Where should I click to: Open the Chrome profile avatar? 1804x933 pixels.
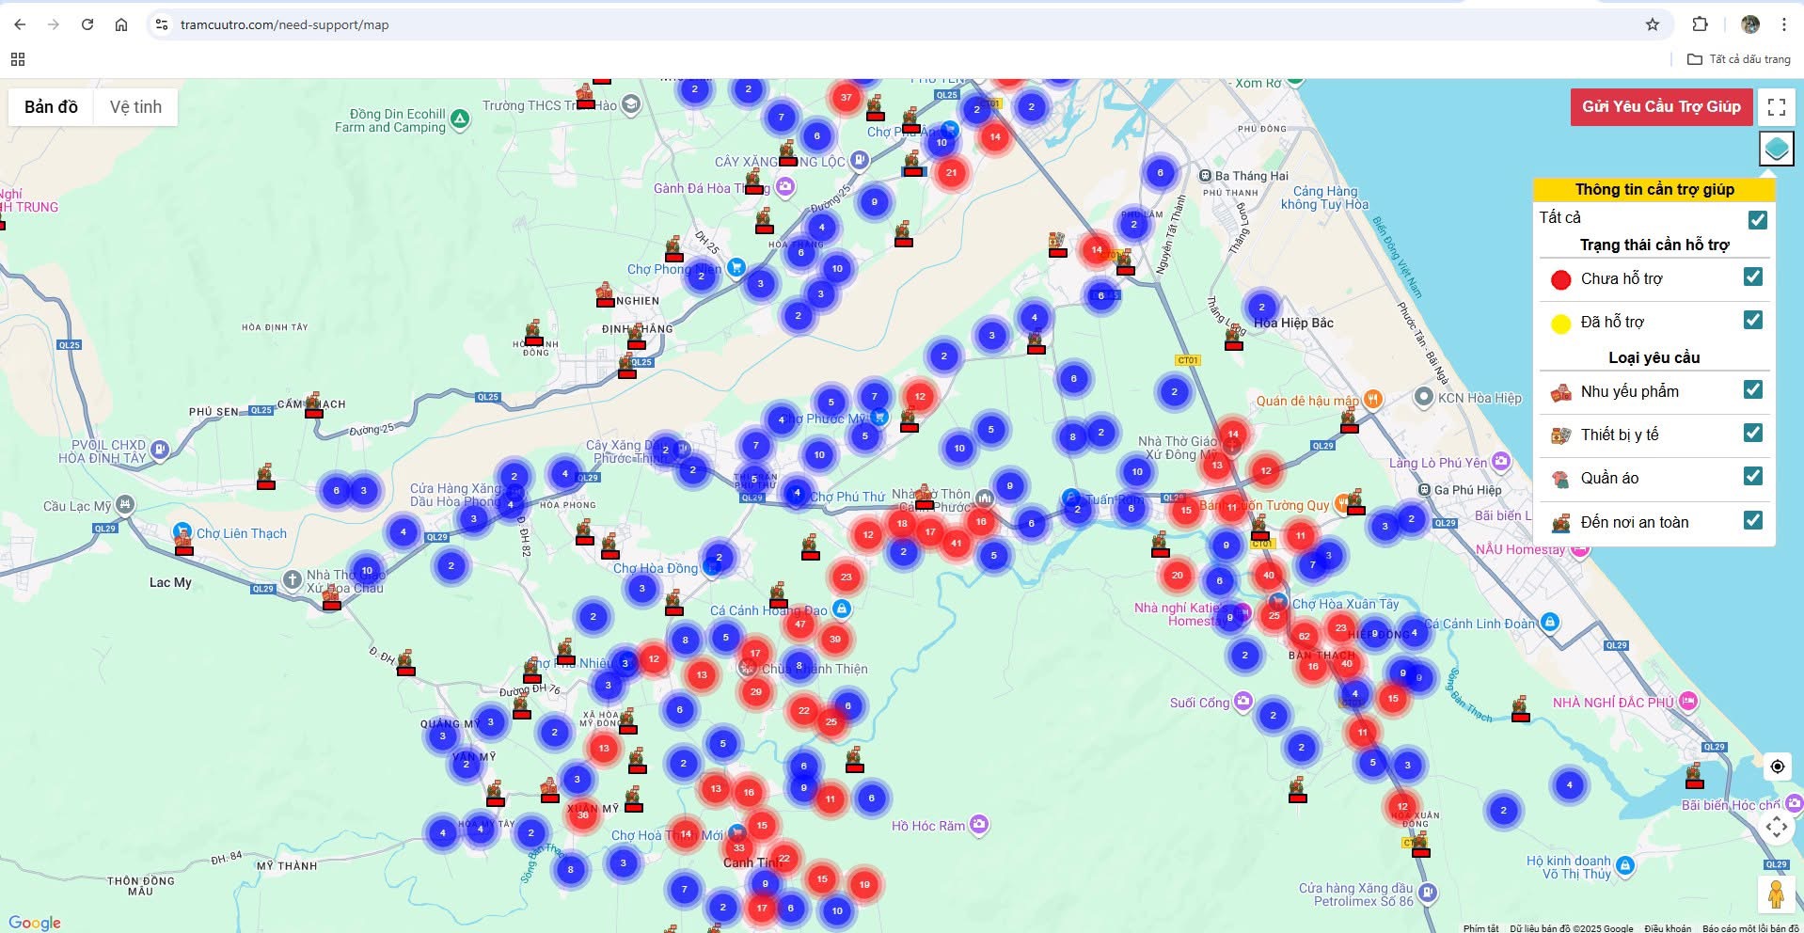pos(1750,24)
